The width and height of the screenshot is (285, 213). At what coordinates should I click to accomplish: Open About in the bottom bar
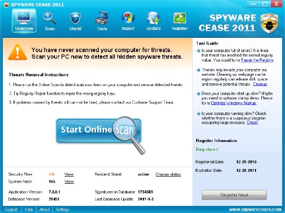coord(44,209)
